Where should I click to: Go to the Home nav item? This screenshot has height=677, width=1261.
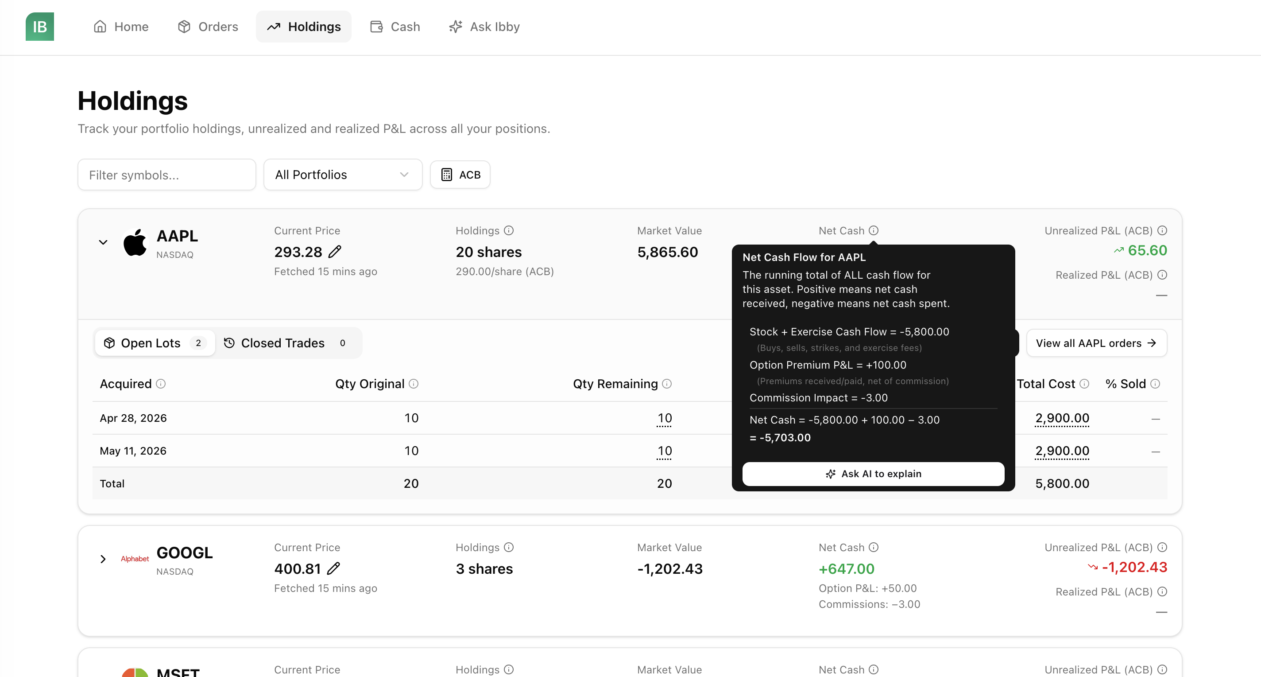coord(121,27)
